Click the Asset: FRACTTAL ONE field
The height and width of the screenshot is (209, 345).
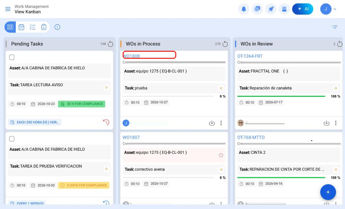289,74
